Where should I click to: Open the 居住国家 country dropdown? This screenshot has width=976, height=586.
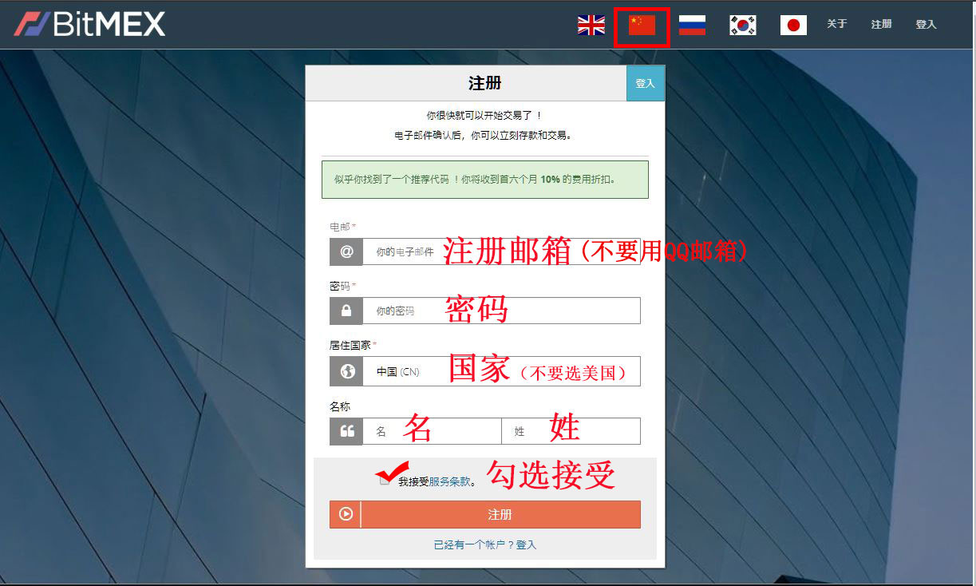tap(501, 371)
